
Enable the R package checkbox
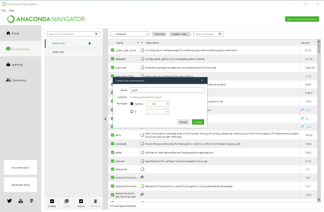pos(132,112)
